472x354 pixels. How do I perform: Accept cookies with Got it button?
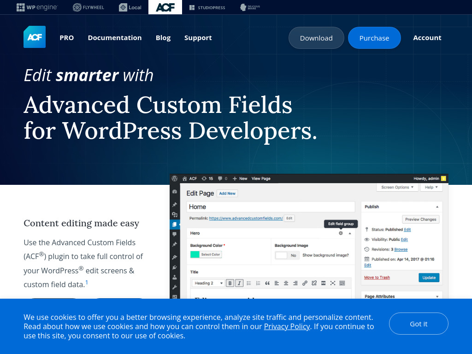click(x=419, y=324)
